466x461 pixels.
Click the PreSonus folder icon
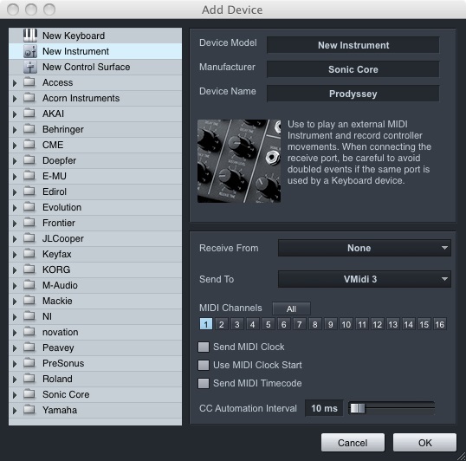click(x=29, y=363)
